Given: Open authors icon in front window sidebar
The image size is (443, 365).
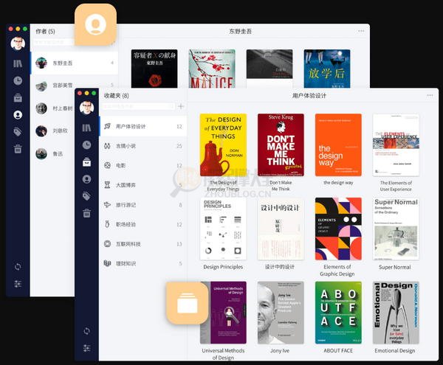Looking at the screenshot, I should coord(86,179).
